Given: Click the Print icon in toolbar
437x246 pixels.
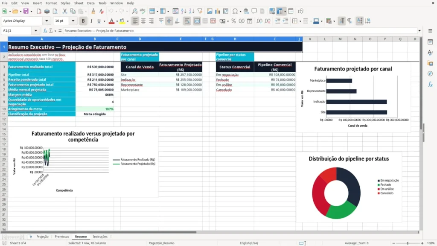Looking at the screenshot, I should point(47,11).
